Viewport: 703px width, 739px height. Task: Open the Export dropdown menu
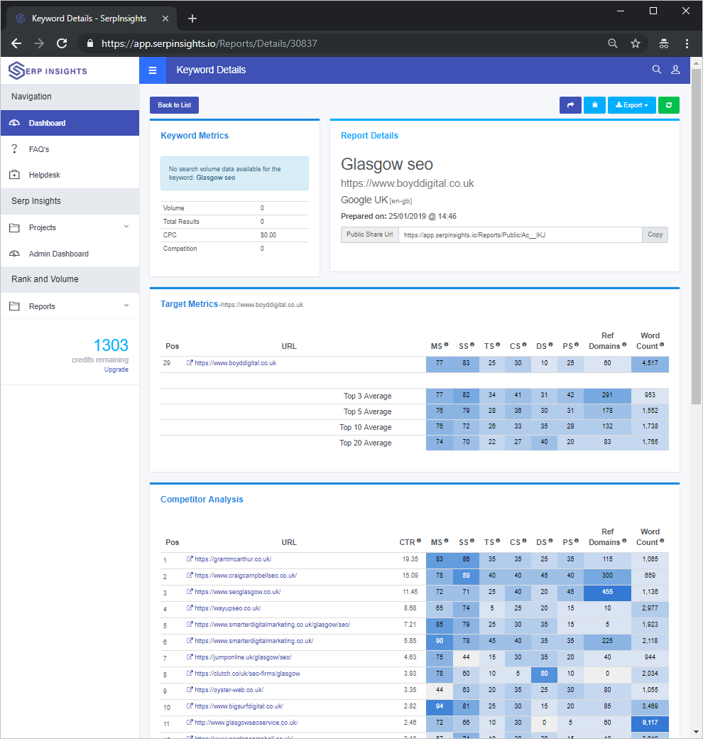point(631,104)
